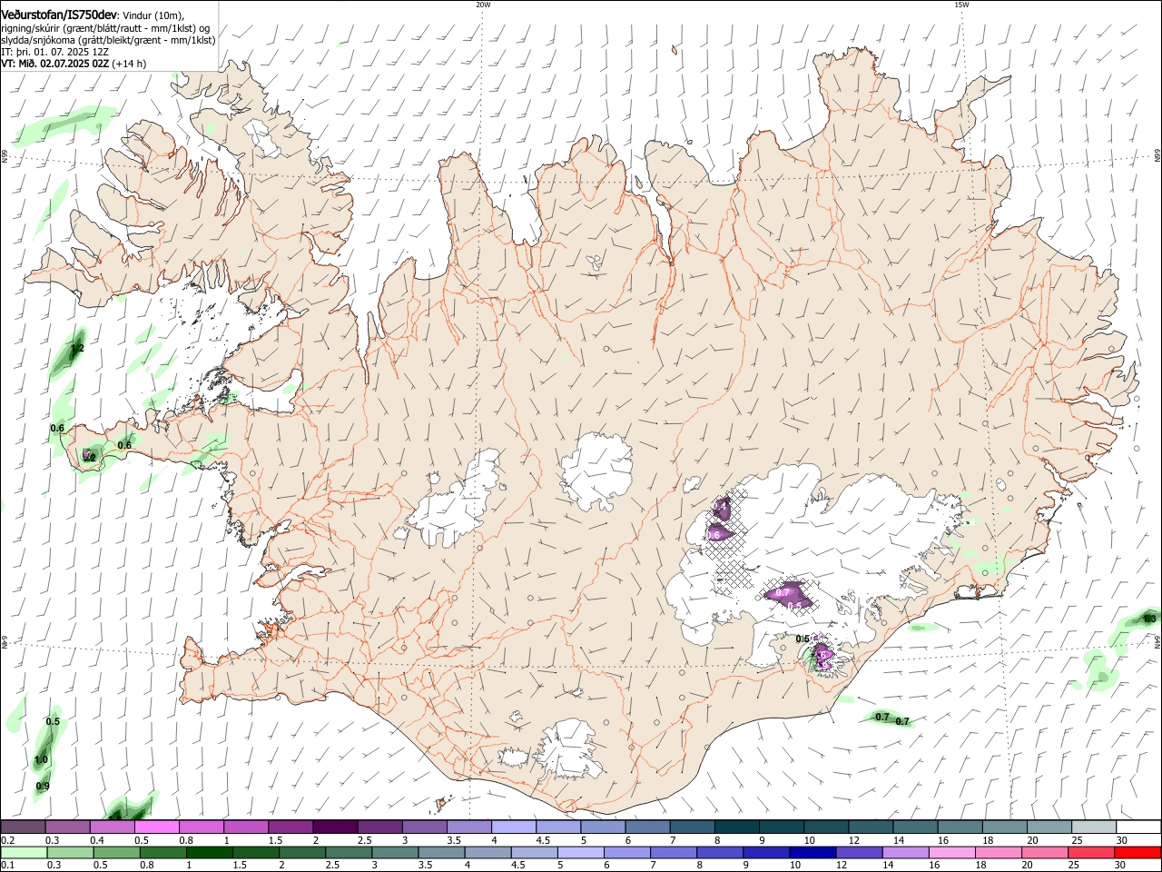Click the 0.7 value on the purple snow patch
Viewport: 1162px width, 872px height.
point(783,592)
